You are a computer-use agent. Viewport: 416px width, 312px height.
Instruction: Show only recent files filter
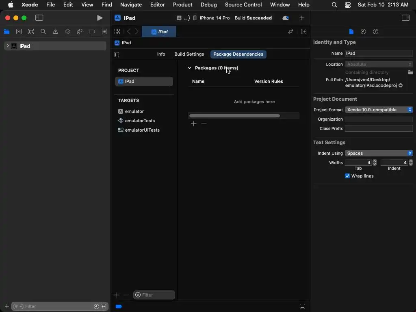click(96, 306)
